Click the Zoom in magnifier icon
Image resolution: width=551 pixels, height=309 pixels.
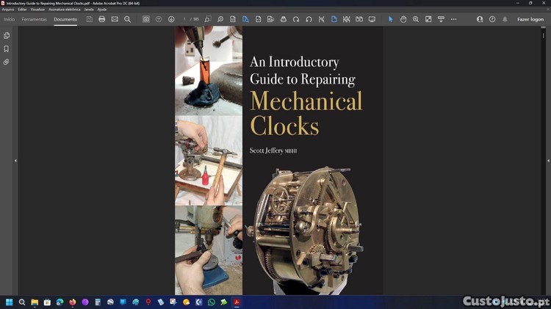click(416, 19)
